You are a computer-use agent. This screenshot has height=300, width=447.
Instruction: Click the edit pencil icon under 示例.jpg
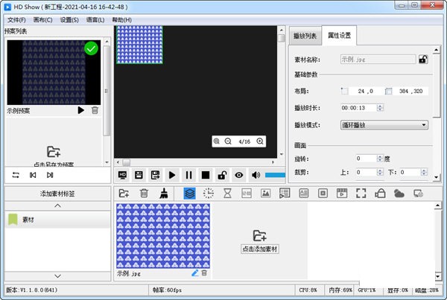click(x=194, y=273)
